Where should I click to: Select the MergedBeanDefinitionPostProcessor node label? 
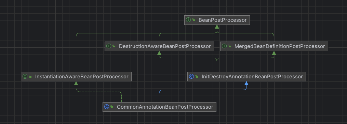[280, 46]
